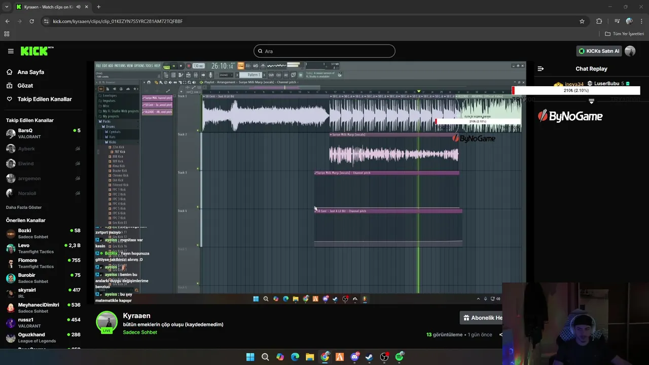Collapse the Chat Replay panel icon
Viewport: 649px width, 365px height.
[540, 69]
